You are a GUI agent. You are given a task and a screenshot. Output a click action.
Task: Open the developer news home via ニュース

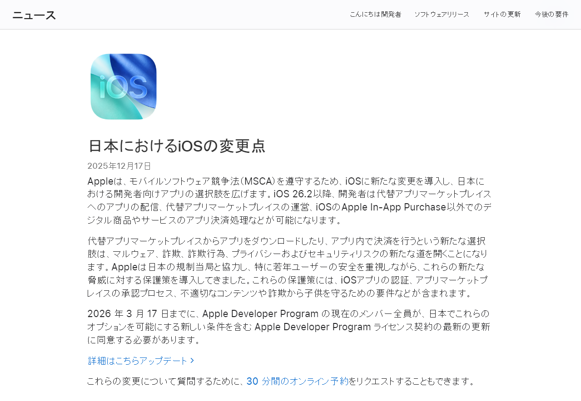click(x=34, y=14)
